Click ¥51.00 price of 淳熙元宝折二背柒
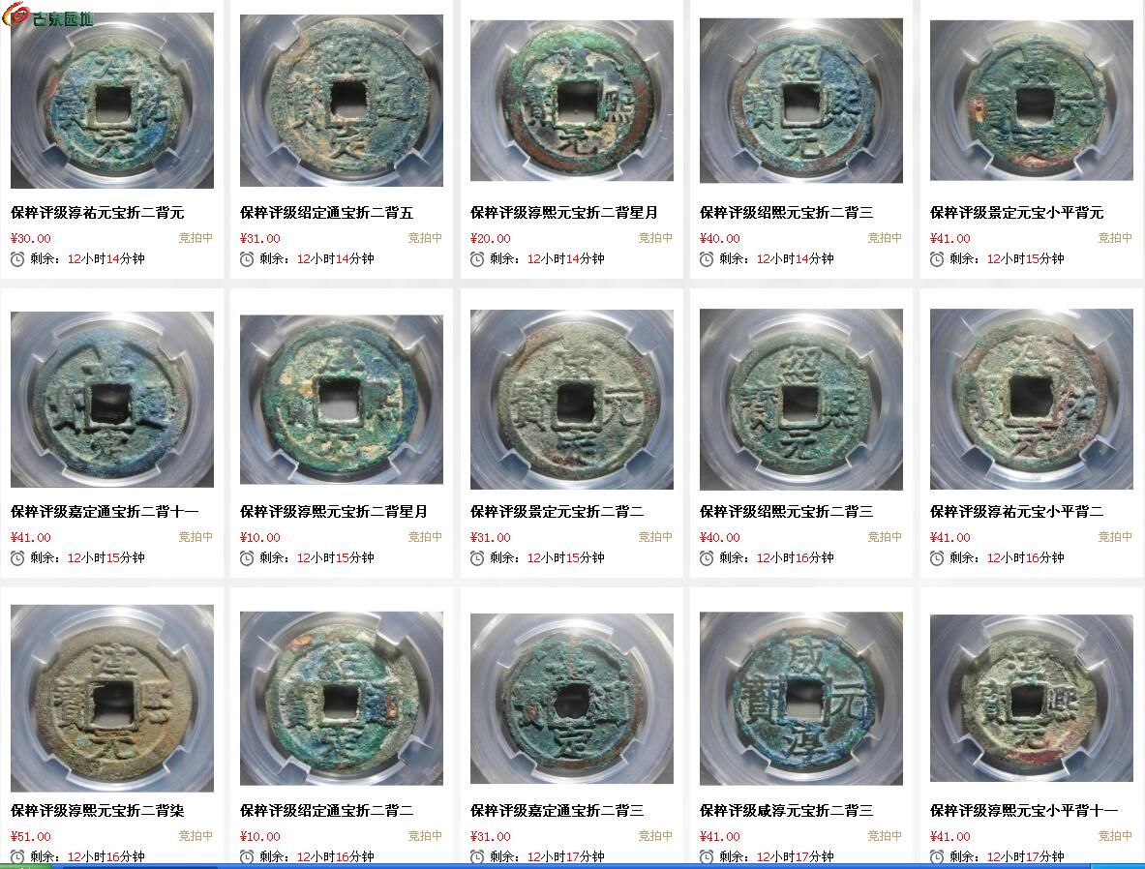Image resolution: width=1145 pixels, height=869 pixels. point(31,836)
